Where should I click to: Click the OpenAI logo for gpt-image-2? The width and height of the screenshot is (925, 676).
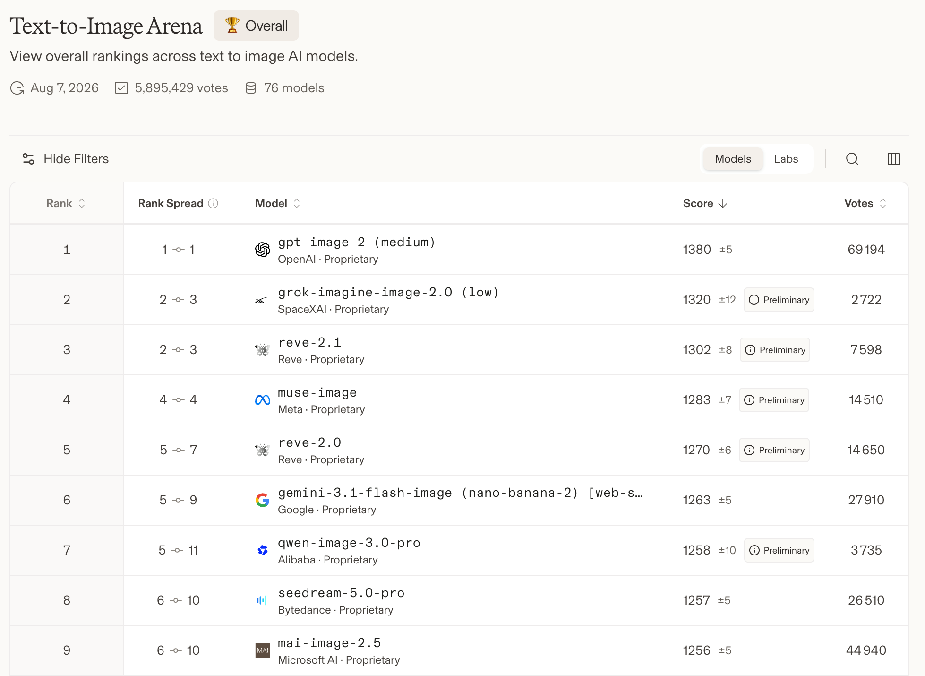[263, 250]
